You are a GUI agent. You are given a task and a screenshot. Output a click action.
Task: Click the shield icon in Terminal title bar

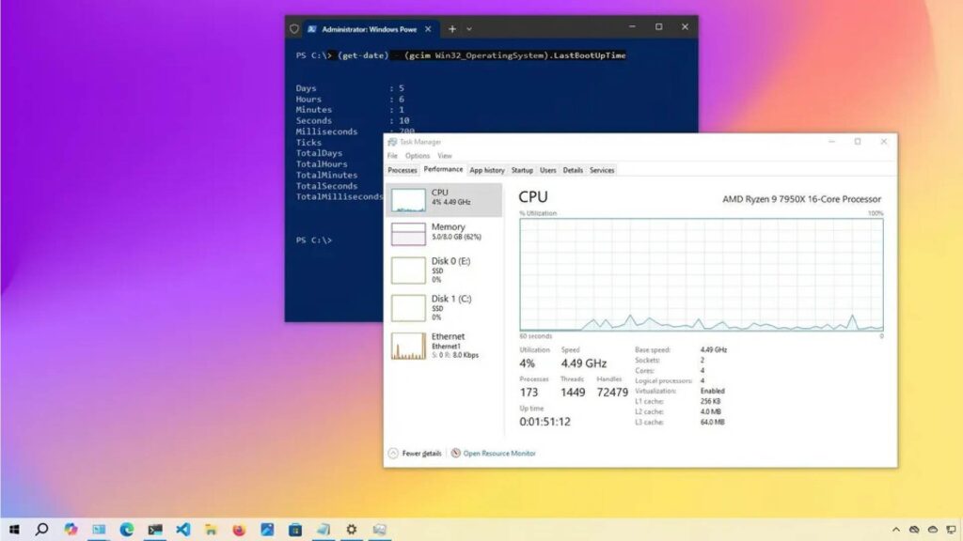(294, 28)
